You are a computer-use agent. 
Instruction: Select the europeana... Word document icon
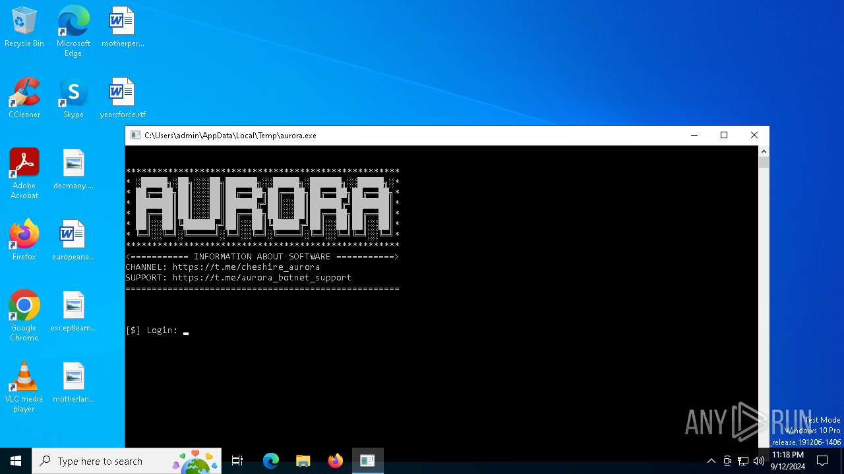[x=73, y=241]
